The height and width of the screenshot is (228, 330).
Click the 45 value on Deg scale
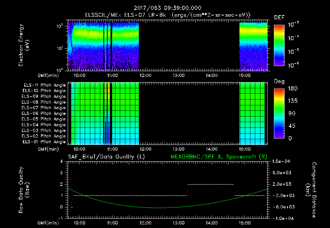(x=292, y=126)
